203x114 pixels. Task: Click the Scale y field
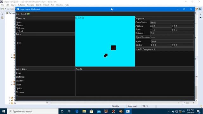click(184, 29)
